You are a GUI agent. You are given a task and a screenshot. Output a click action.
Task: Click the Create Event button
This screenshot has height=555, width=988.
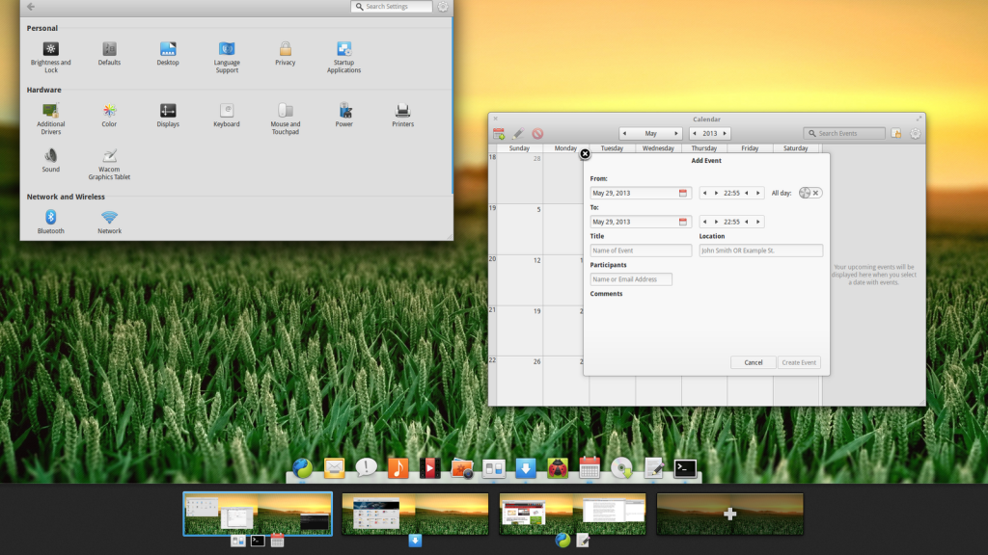point(799,362)
